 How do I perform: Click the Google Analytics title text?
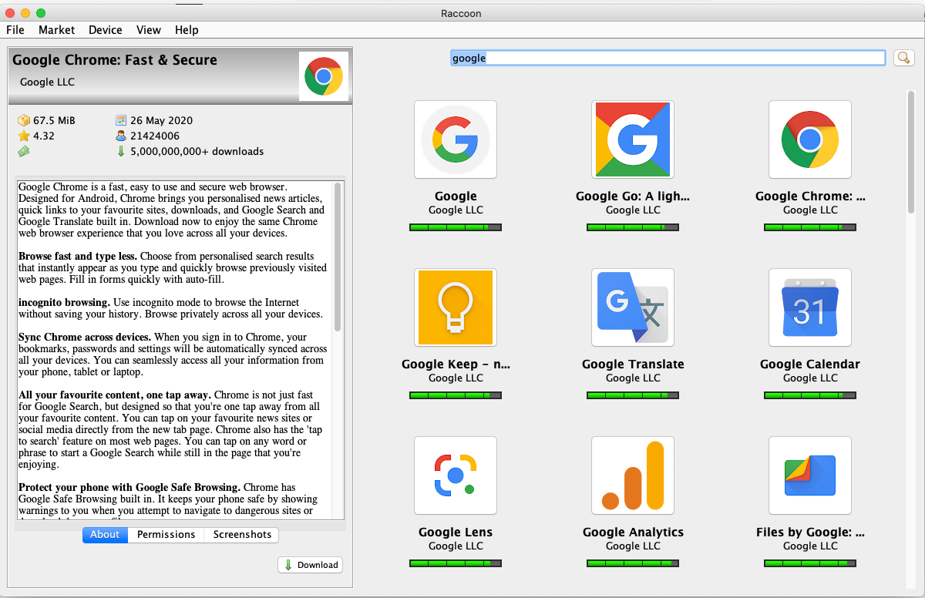coord(633,532)
